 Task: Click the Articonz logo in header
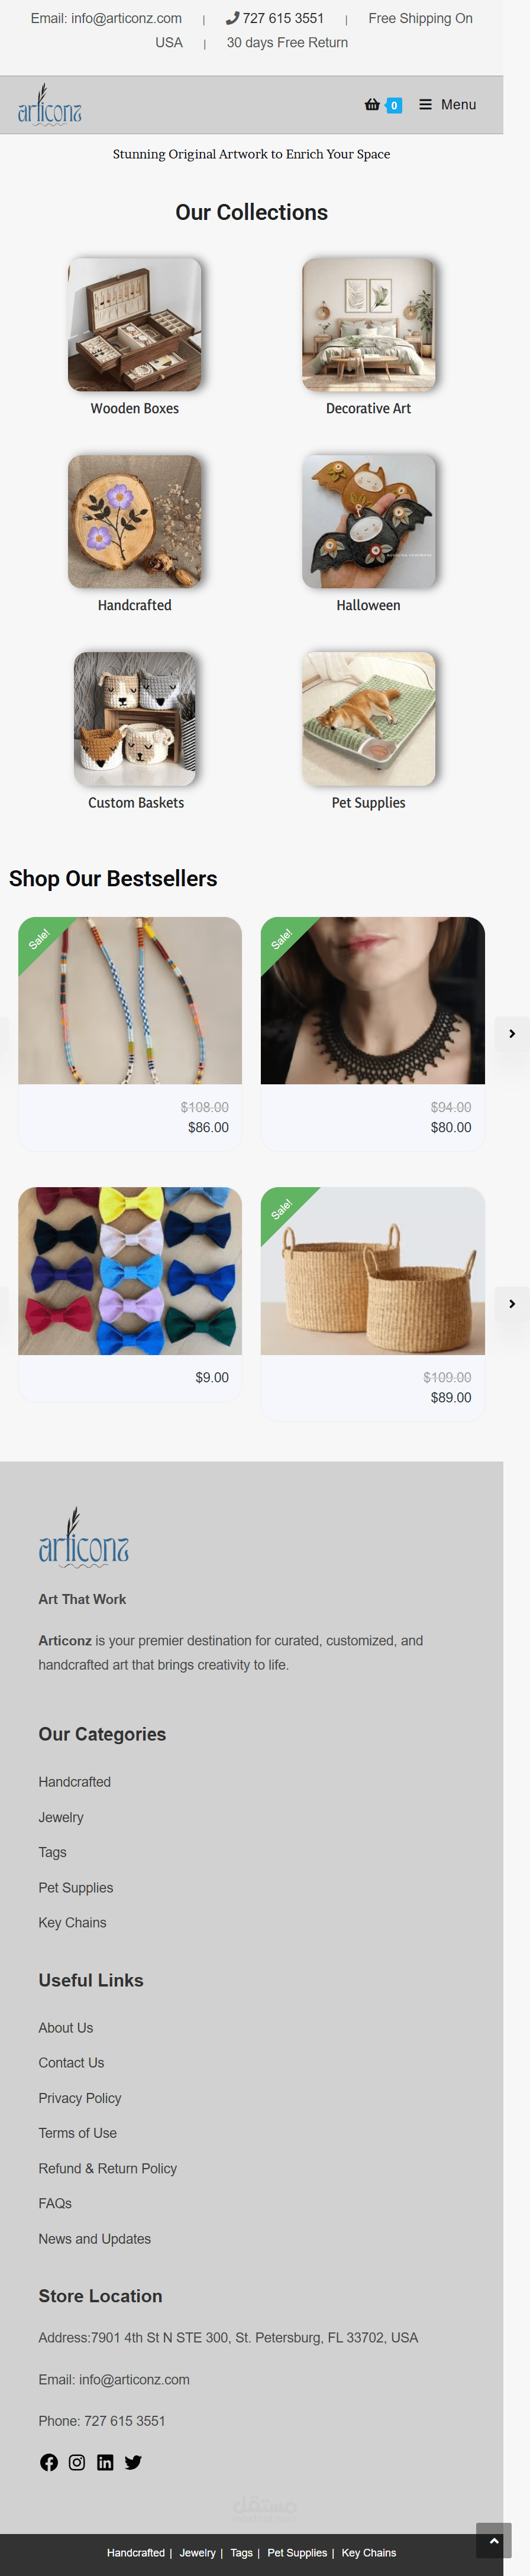pos(50,105)
